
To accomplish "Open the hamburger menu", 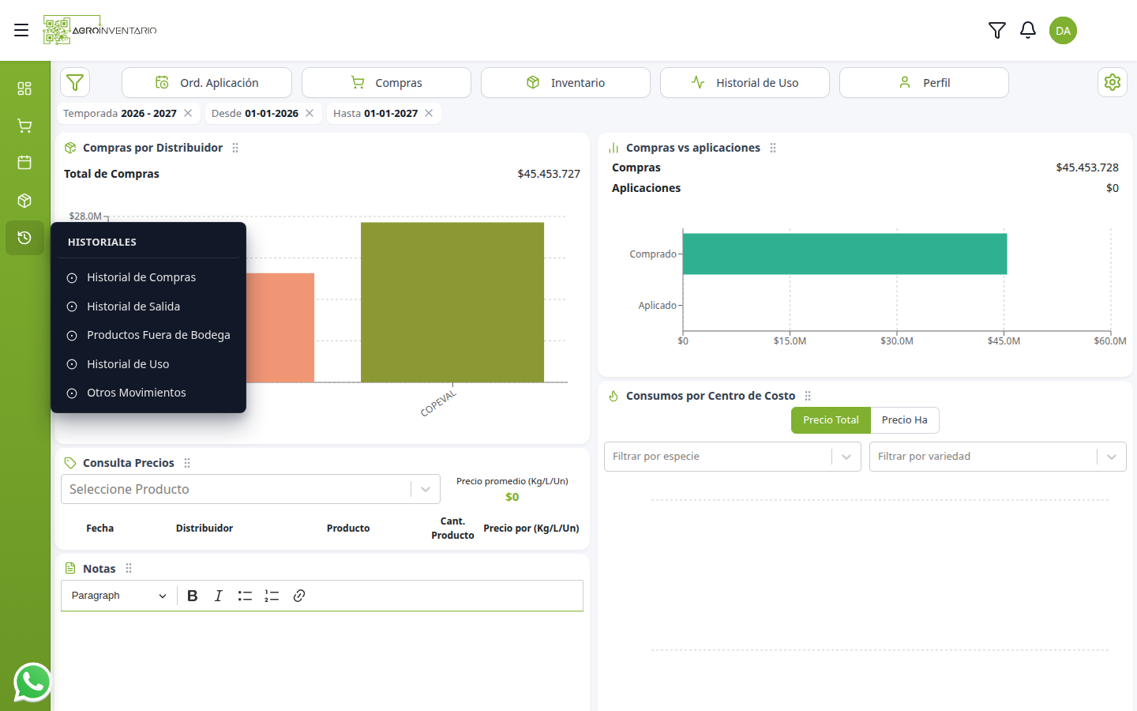I will tap(21, 30).
